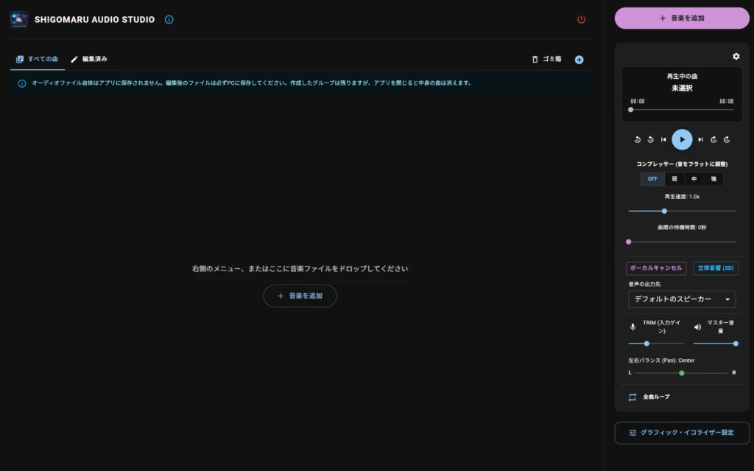Start playback with the play button
The image size is (754, 471).
[682, 139]
